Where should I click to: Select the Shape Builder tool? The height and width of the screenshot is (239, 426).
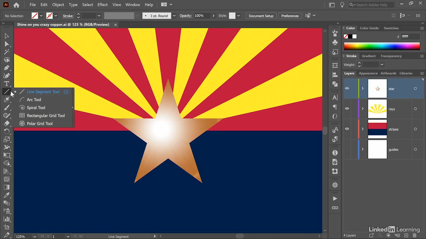click(7, 163)
